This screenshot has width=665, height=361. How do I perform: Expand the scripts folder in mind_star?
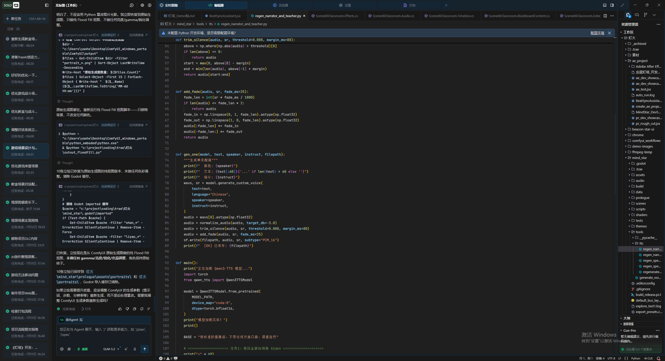(x=640, y=209)
